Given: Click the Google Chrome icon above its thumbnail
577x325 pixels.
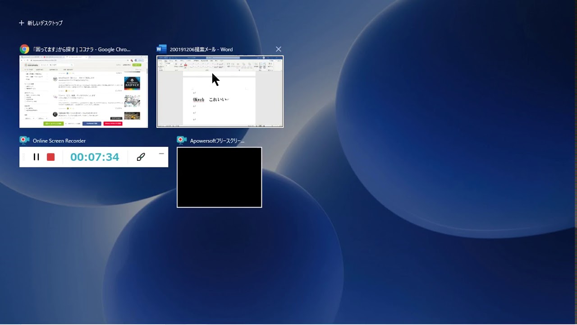Looking at the screenshot, I should pos(24,49).
